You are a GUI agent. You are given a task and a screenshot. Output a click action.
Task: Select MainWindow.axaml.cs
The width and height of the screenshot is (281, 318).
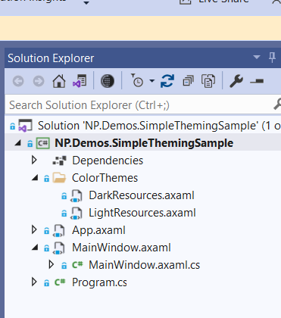click(144, 265)
